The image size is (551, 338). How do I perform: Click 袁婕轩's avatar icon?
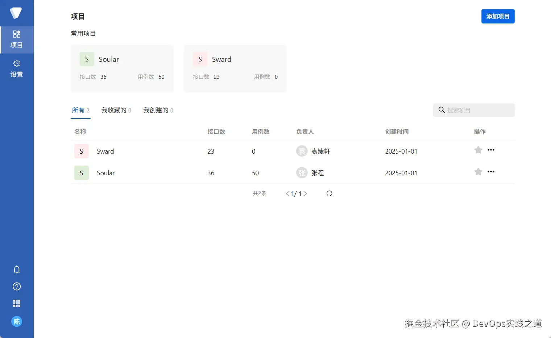point(302,151)
